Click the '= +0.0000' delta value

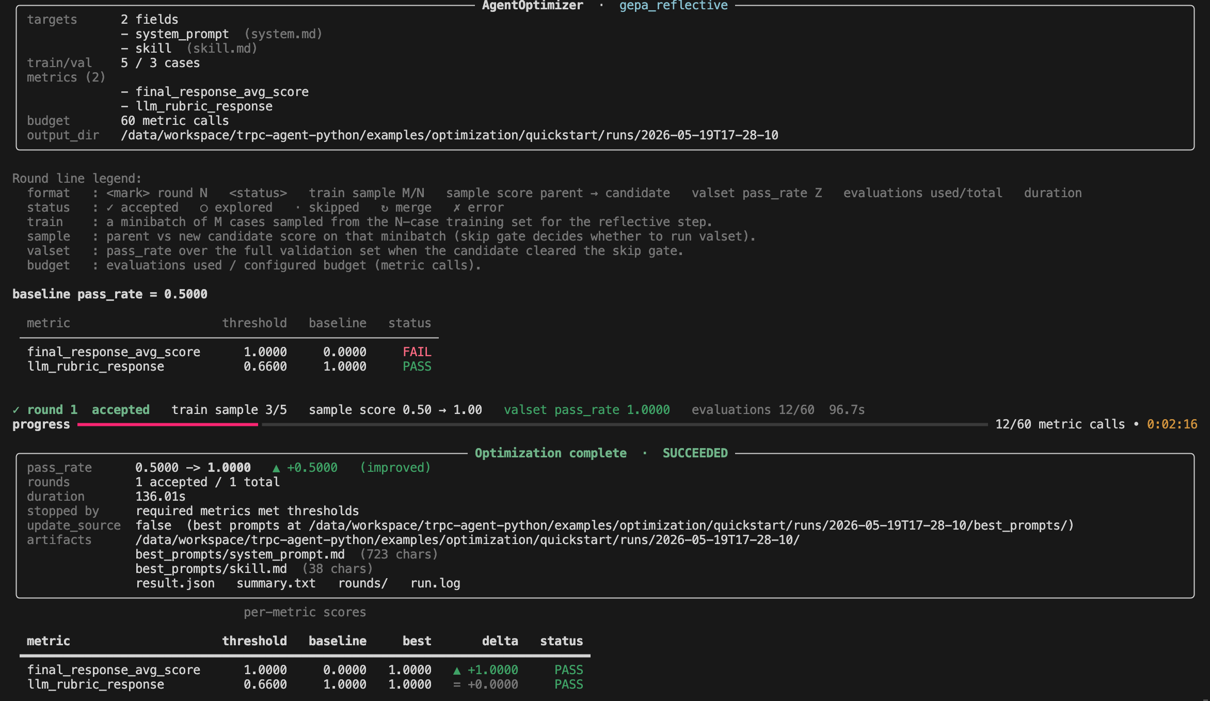pos(486,684)
